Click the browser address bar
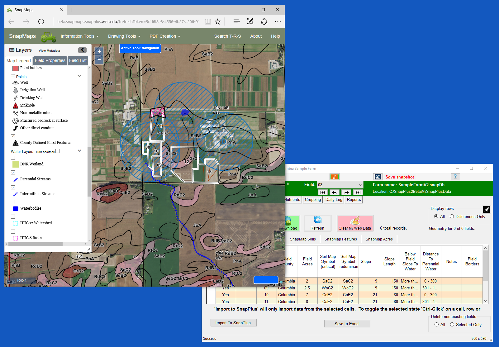 [x=128, y=21]
